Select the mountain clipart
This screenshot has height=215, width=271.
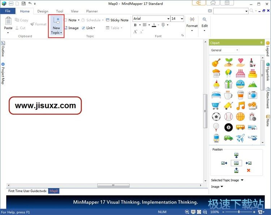pyautogui.click(x=253, y=84)
